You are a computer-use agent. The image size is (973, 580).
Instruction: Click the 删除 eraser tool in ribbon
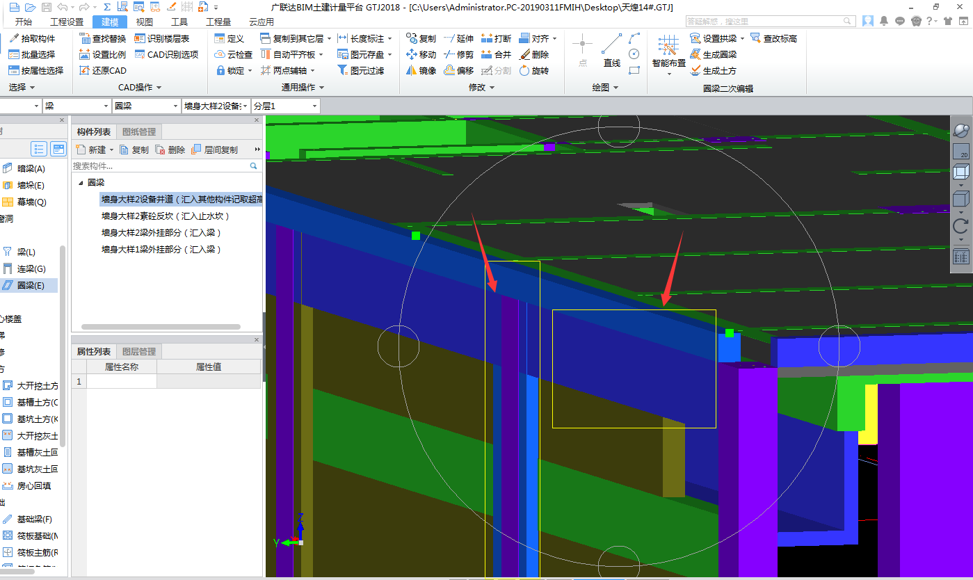click(x=533, y=54)
